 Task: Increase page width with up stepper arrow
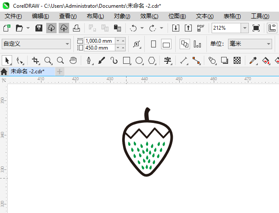123,41
